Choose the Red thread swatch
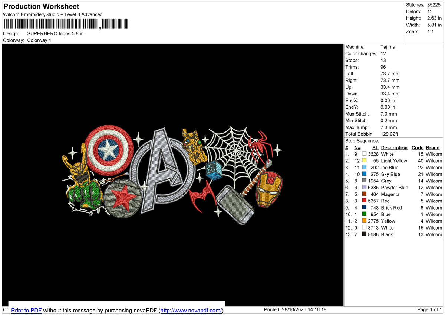 pos(364,201)
